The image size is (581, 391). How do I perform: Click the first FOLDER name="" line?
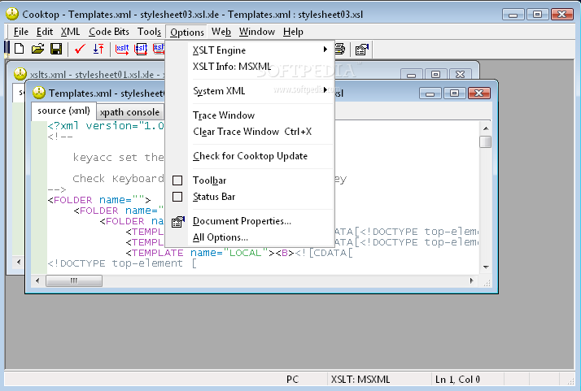[99, 200]
